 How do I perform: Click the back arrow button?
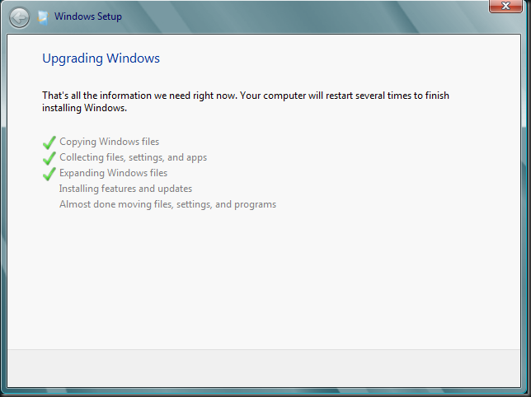pos(19,17)
